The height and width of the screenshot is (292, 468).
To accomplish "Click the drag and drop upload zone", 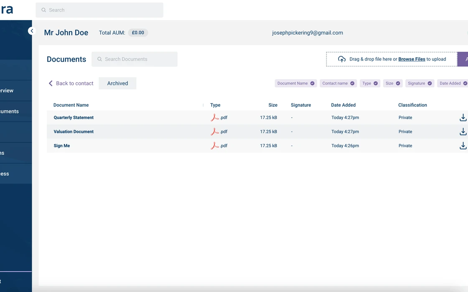I will point(392,59).
